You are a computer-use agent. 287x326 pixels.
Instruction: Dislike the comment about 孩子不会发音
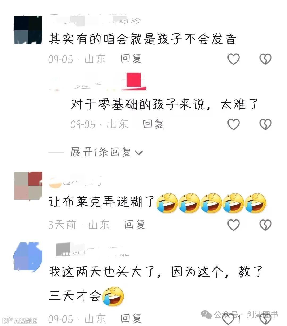click(x=265, y=59)
